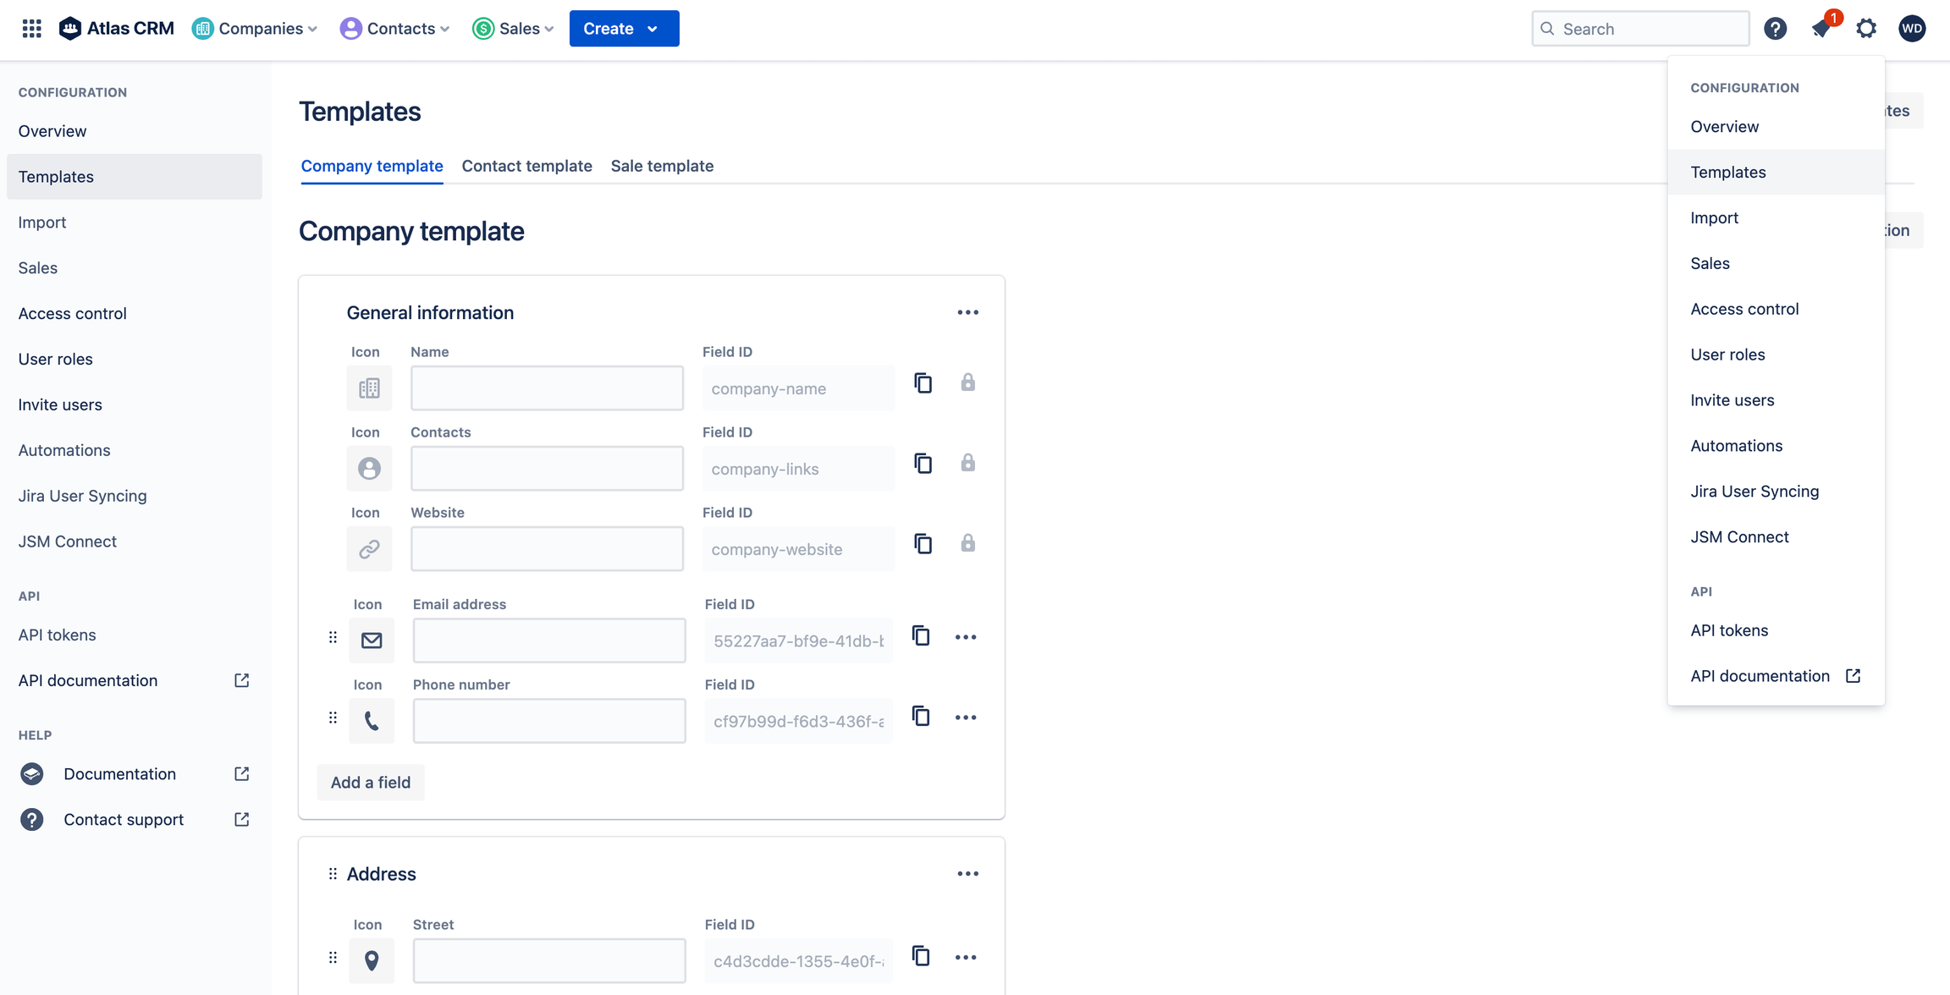Click the Email address name input field
The height and width of the screenshot is (995, 1950).
coord(548,640)
